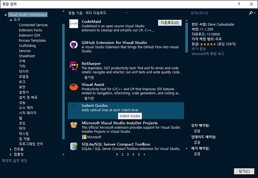Viewport: 258px width, 178px height.
Task: Open the help question mark button
Action: [239, 4]
